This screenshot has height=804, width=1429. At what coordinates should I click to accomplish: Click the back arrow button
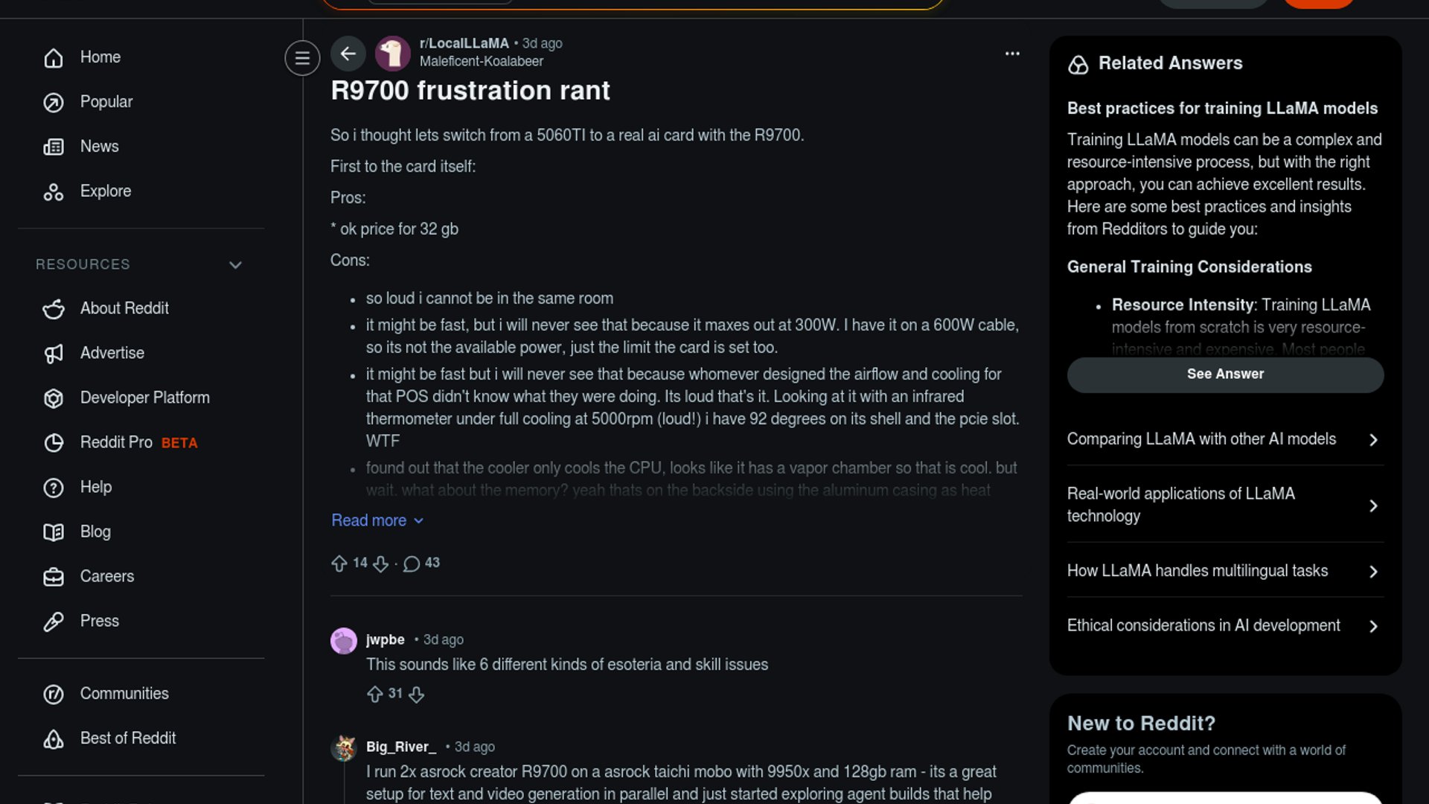pos(348,54)
